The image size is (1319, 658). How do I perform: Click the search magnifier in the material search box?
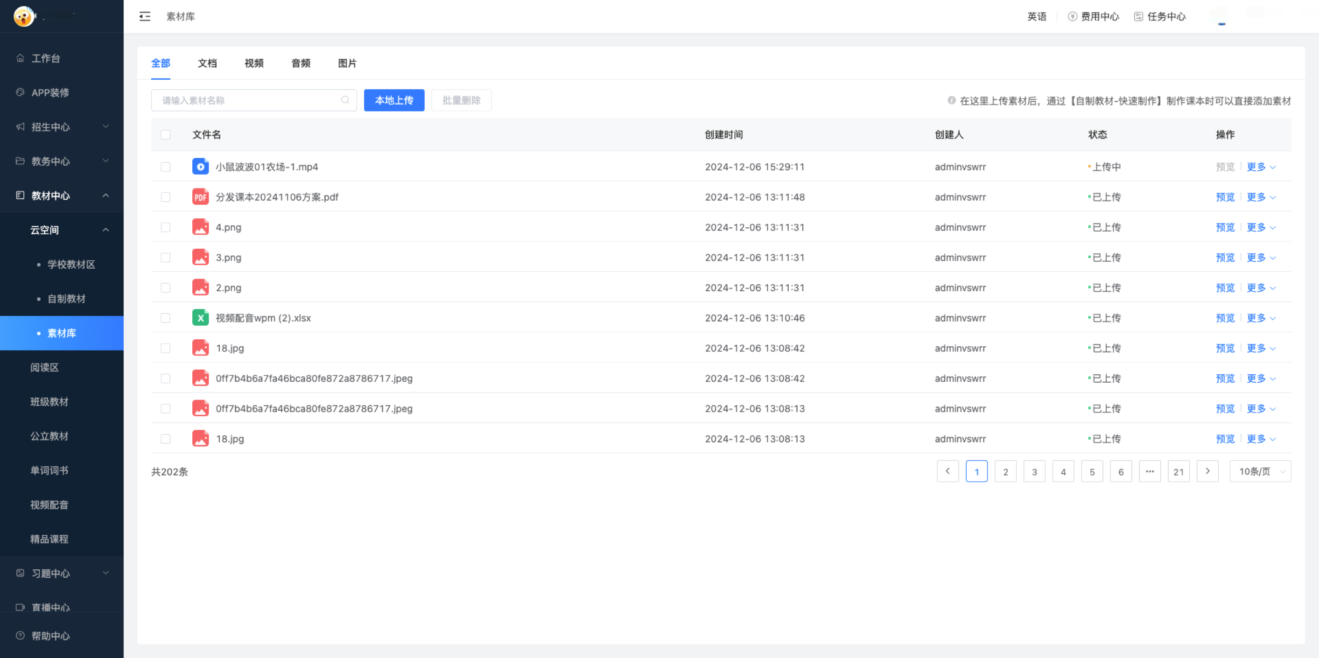[345, 100]
